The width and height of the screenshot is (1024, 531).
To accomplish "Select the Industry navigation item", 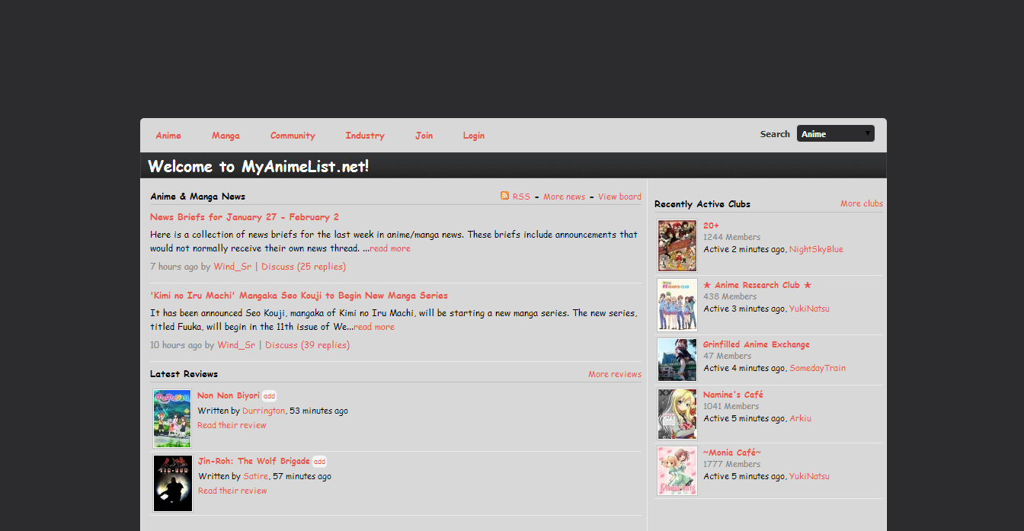I will 364,135.
